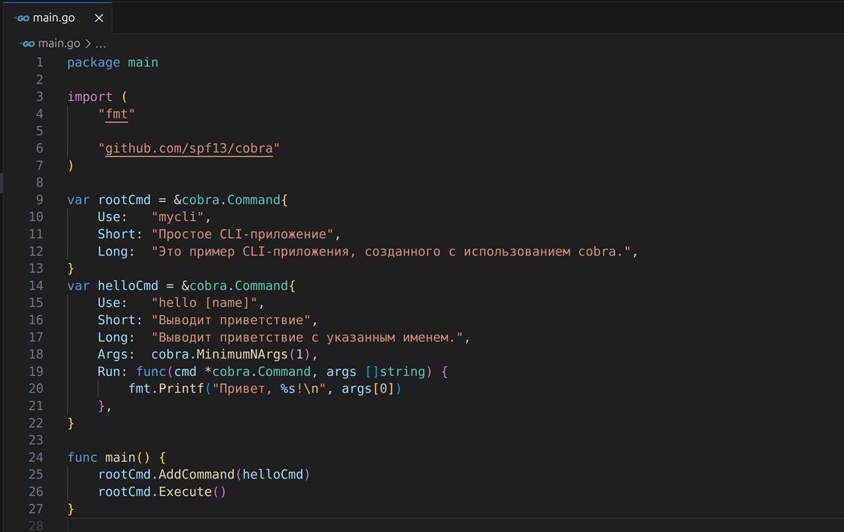Place cursor on rootCmd variable declaration

(124, 200)
